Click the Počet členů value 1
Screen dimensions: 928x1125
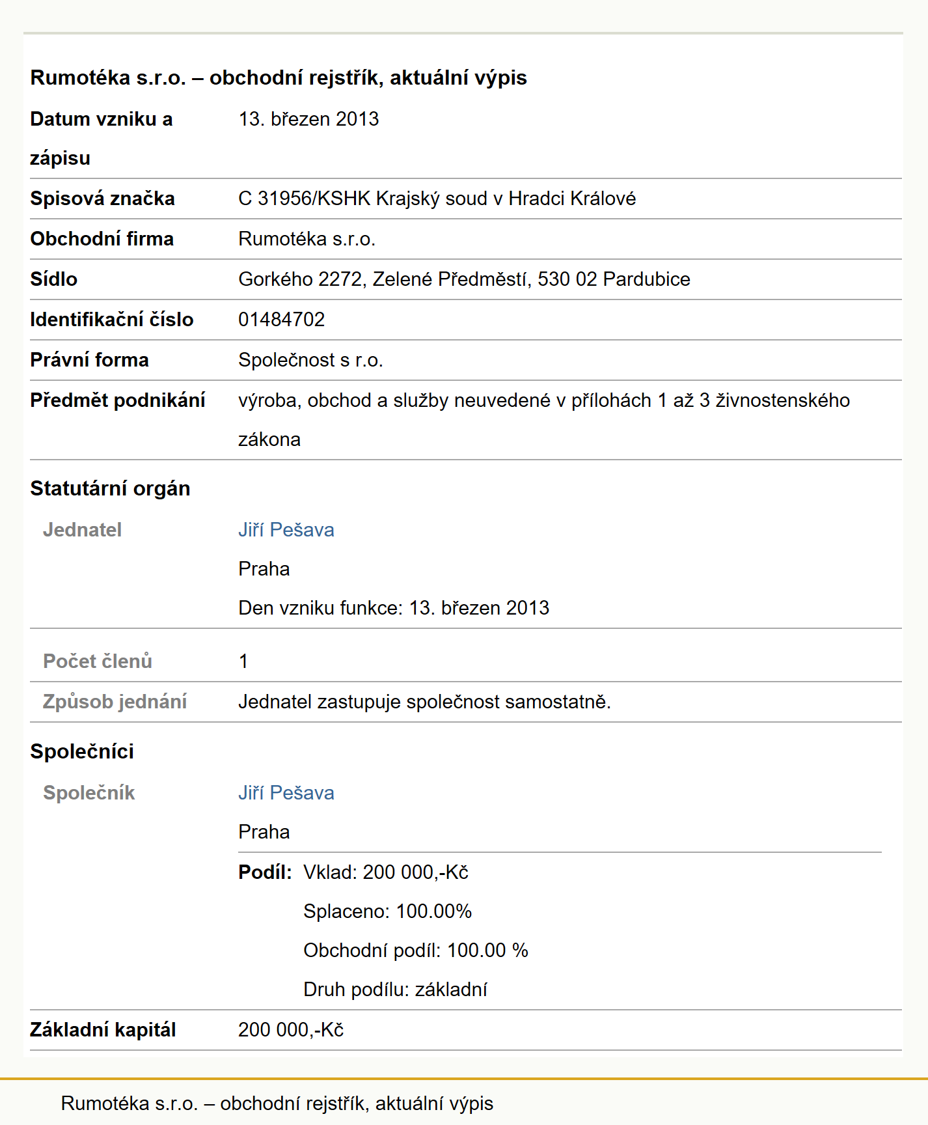coord(243,661)
